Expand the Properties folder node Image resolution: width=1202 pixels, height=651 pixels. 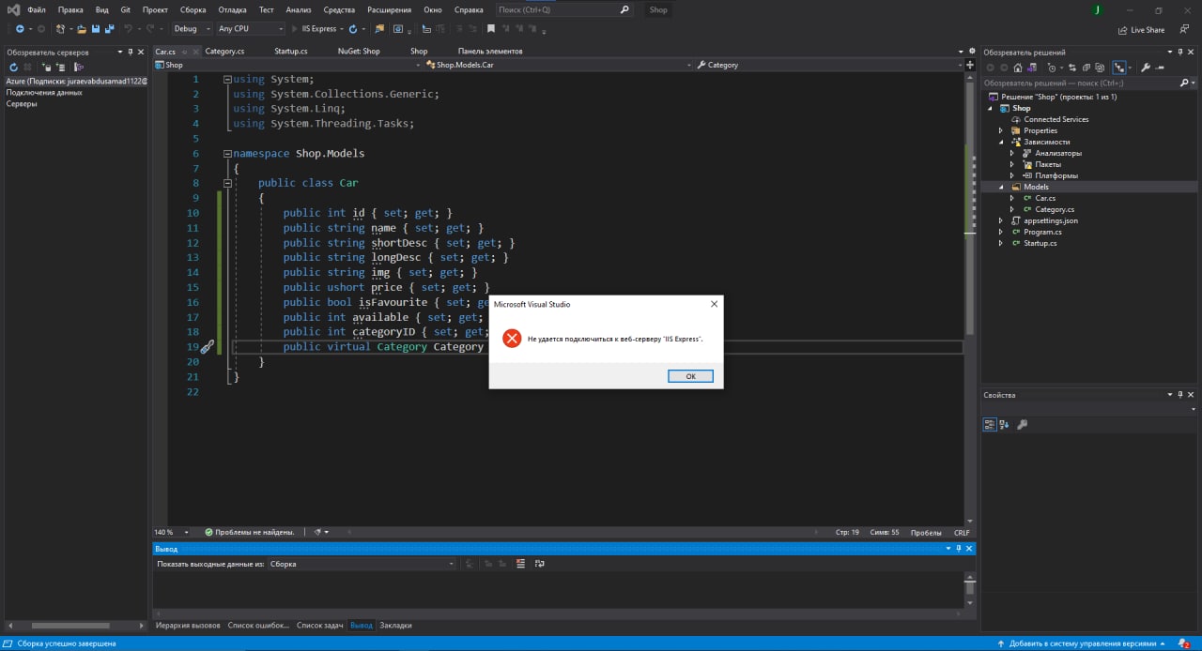(x=1001, y=130)
